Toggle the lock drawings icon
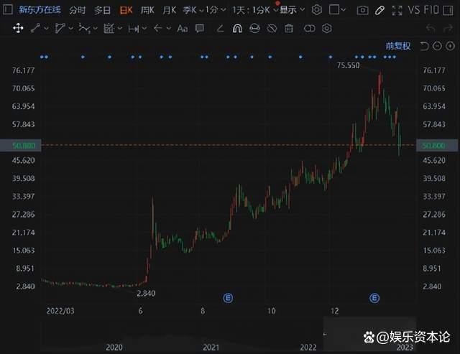 254,29
